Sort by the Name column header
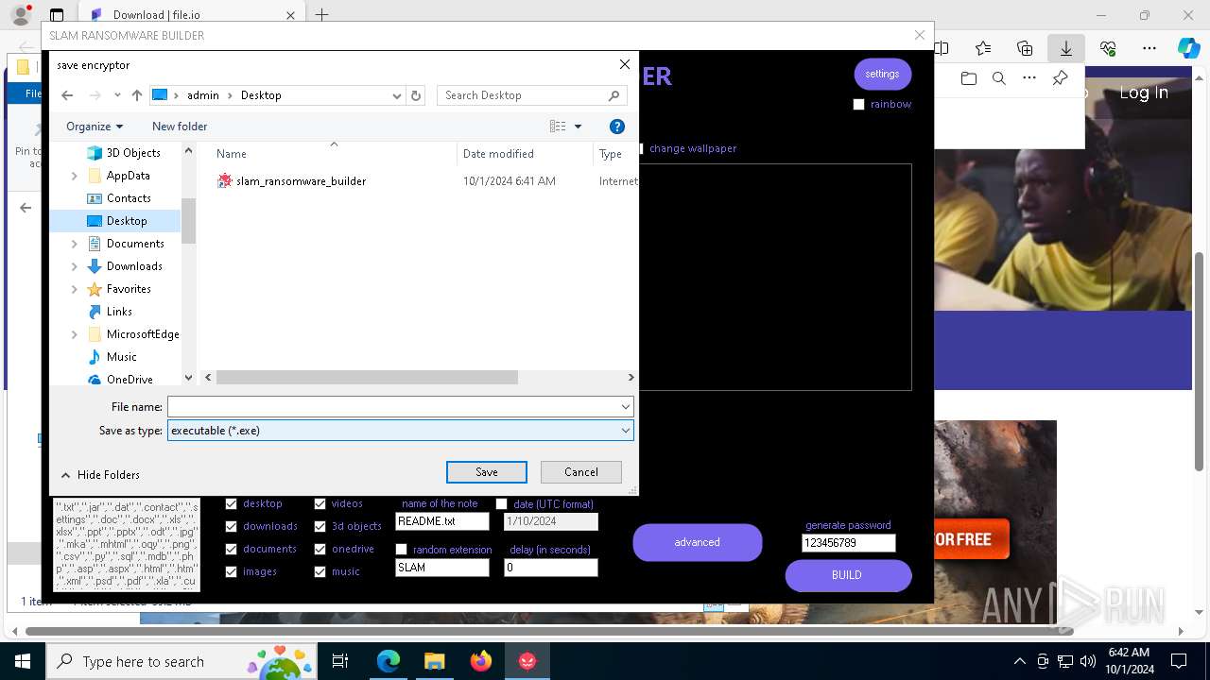 click(232, 154)
